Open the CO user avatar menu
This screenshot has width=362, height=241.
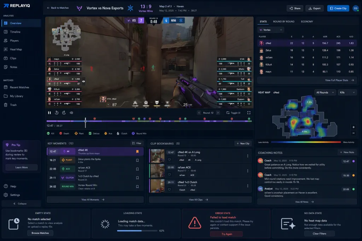coord(356,8)
